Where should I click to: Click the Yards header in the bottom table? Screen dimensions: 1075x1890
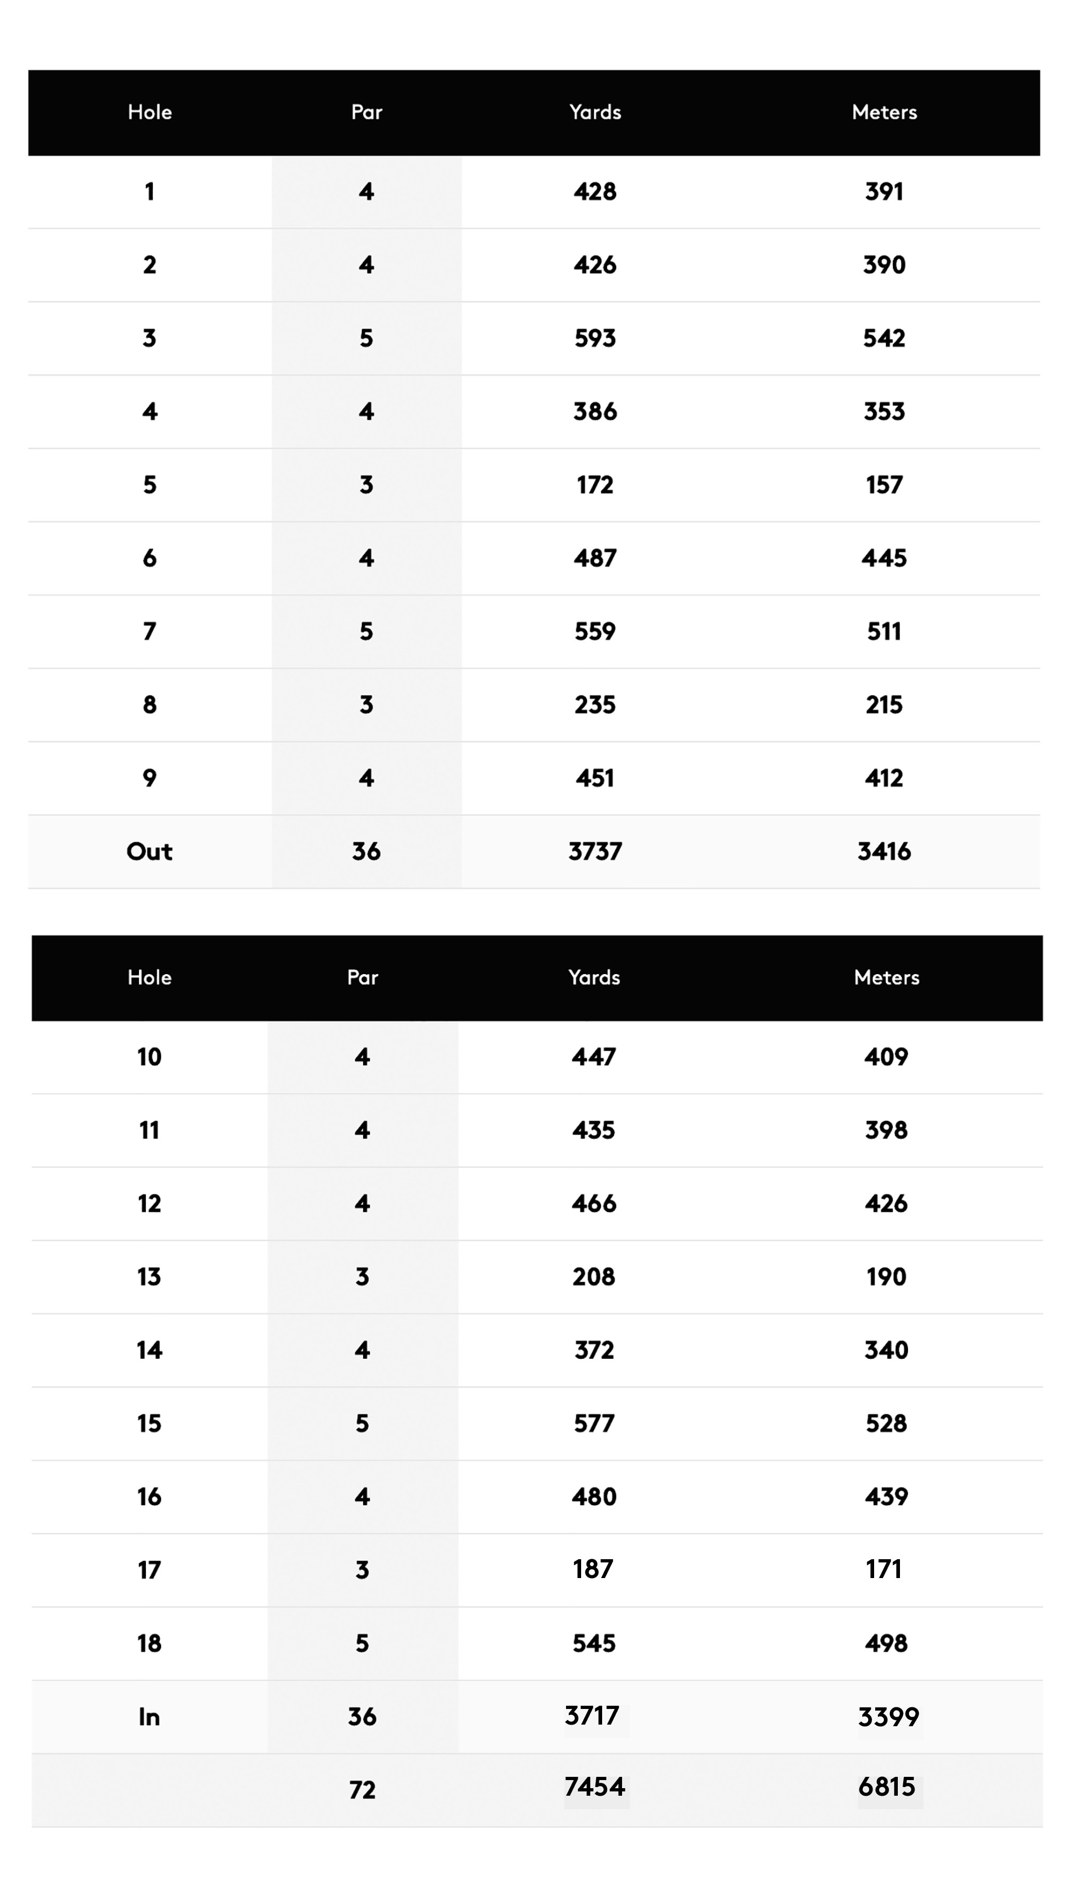(x=594, y=977)
